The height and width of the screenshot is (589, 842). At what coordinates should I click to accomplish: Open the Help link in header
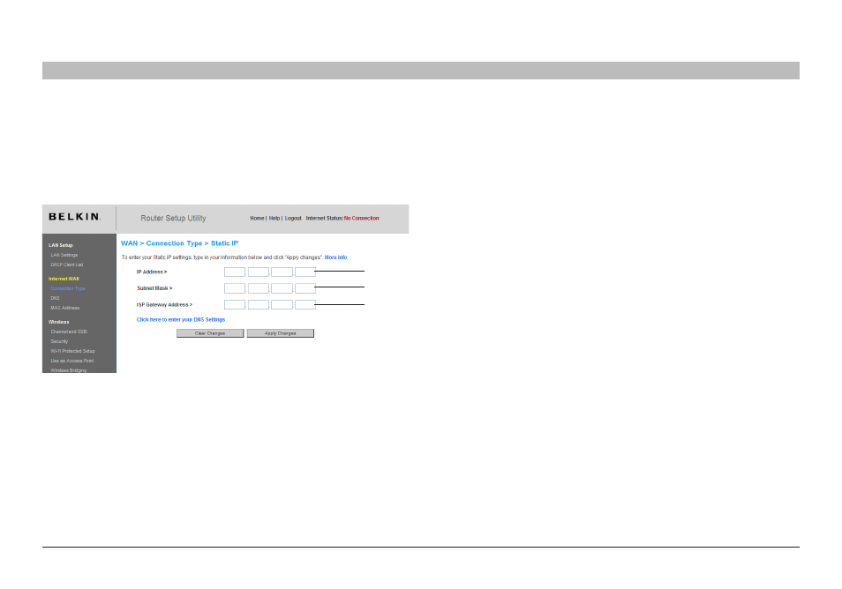[x=274, y=219]
